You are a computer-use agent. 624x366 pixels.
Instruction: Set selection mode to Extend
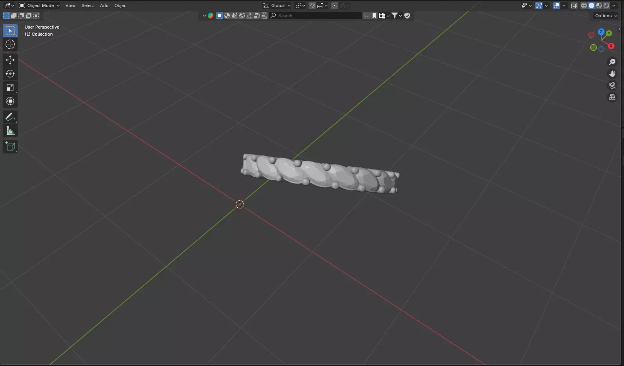[14, 16]
